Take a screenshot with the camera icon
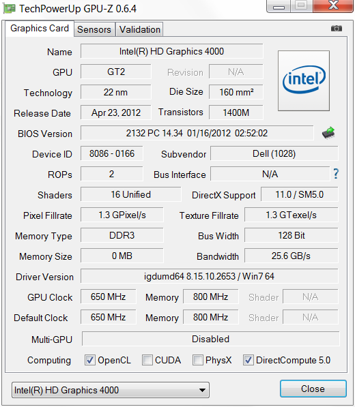The height and width of the screenshot is (407, 355). pyautogui.click(x=337, y=29)
